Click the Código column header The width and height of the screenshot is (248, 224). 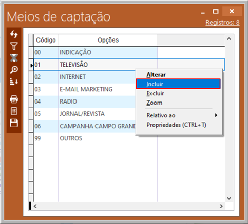pos(46,40)
